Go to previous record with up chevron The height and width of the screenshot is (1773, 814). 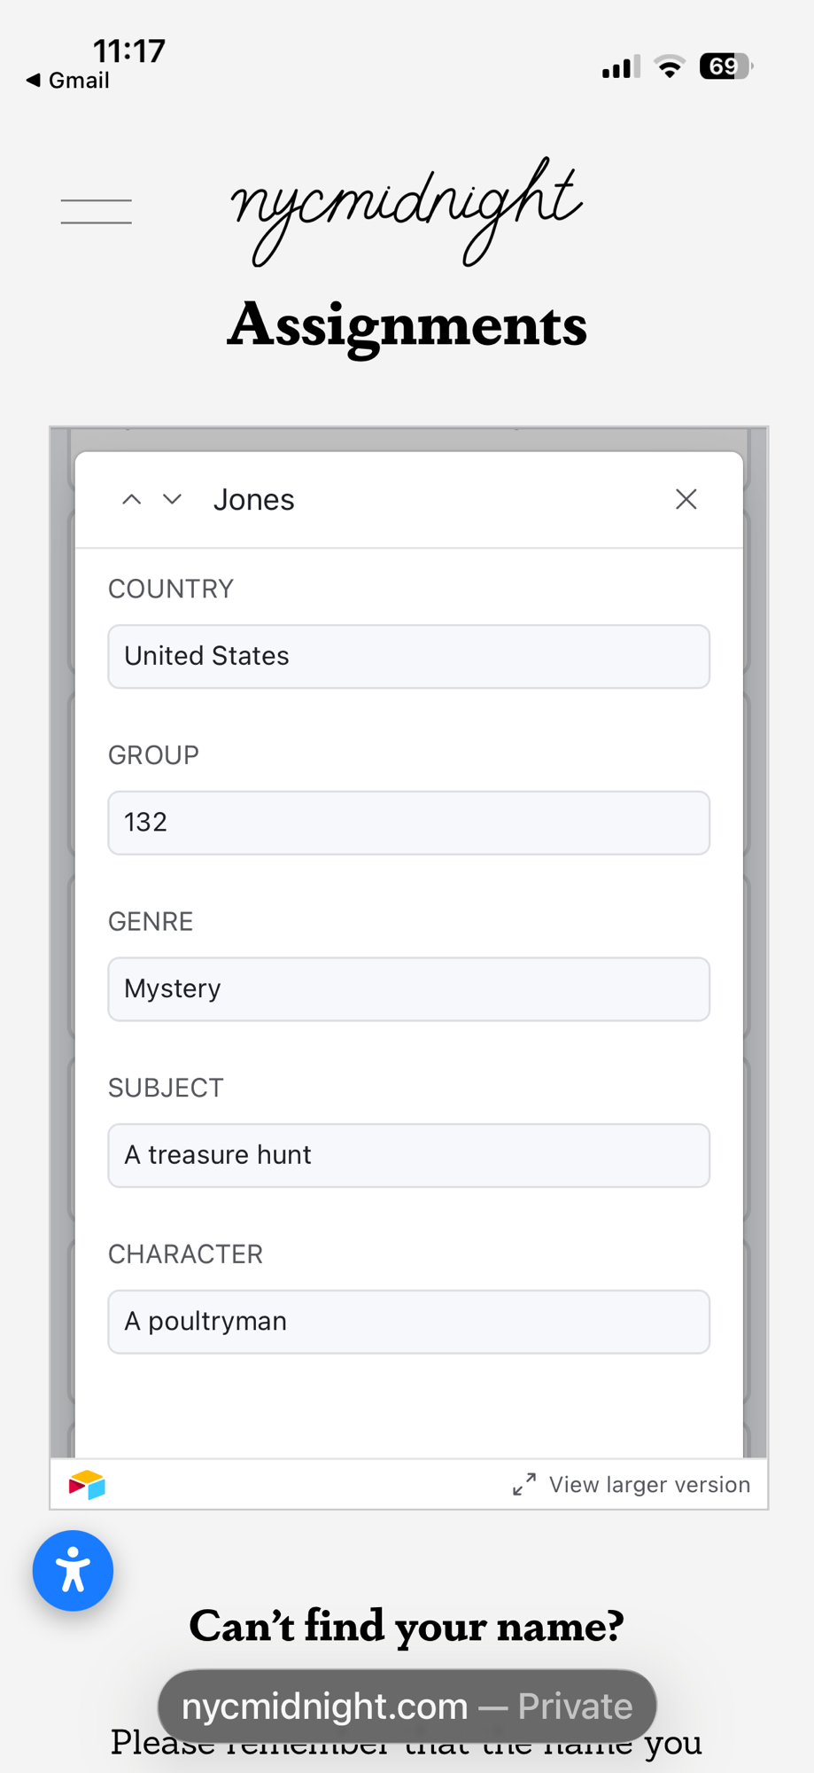131,500
